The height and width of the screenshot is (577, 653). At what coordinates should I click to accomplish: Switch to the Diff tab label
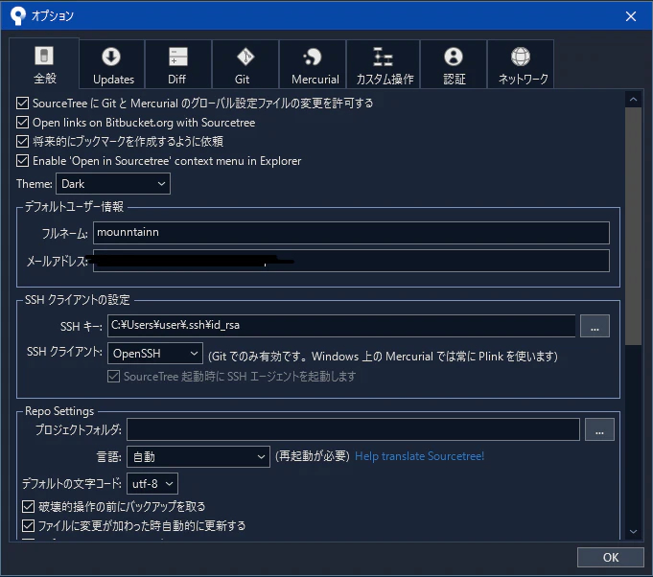click(176, 80)
